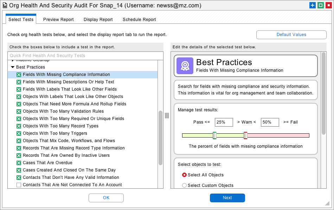
Task: Open the Display Report tab
Action: click(98, 20)
